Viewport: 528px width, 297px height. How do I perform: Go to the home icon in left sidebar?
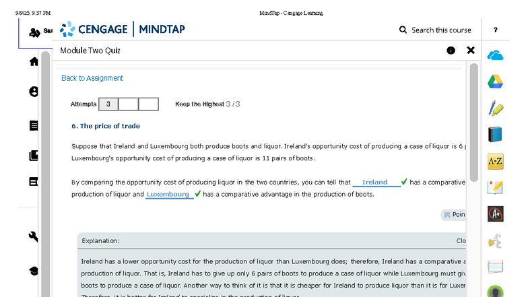[34, 62]
